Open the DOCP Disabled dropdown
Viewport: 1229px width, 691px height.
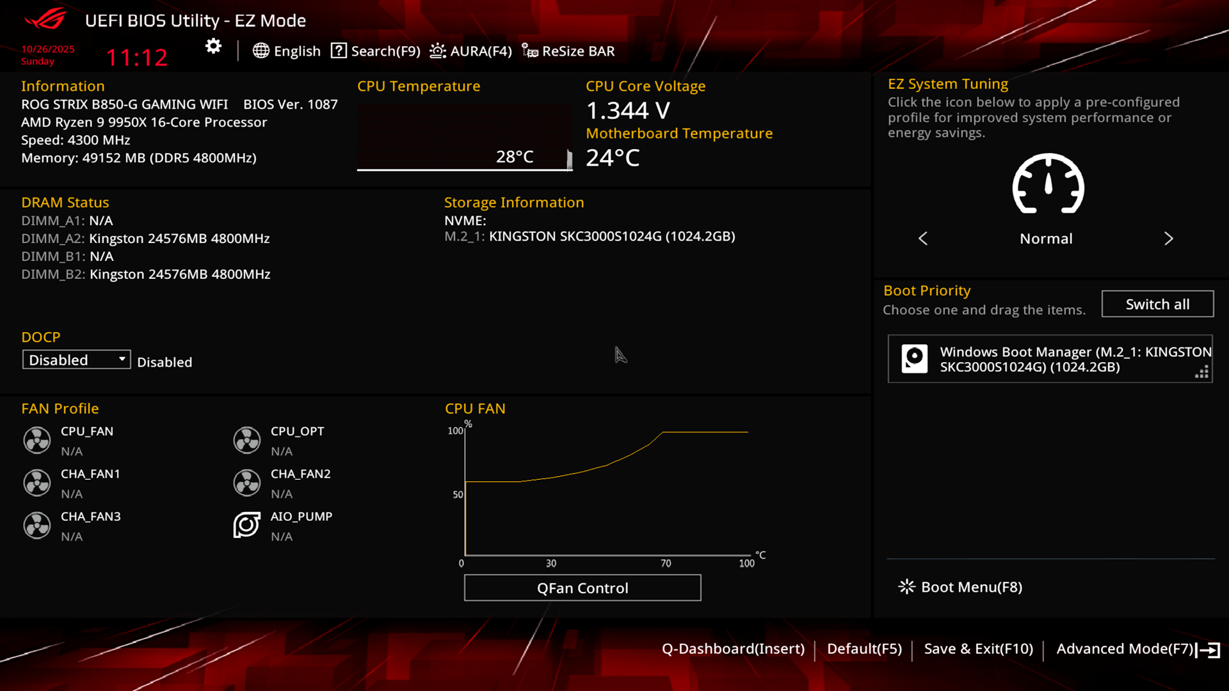click(x=76, y=360)
